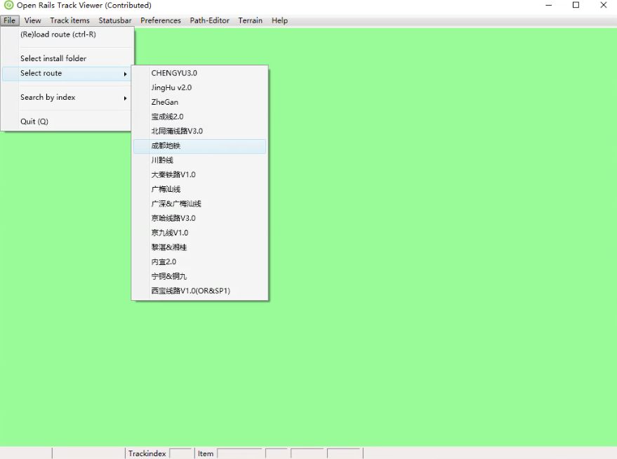Open the Track items menu
Viewport: 617px width, 459px height.
69,20
